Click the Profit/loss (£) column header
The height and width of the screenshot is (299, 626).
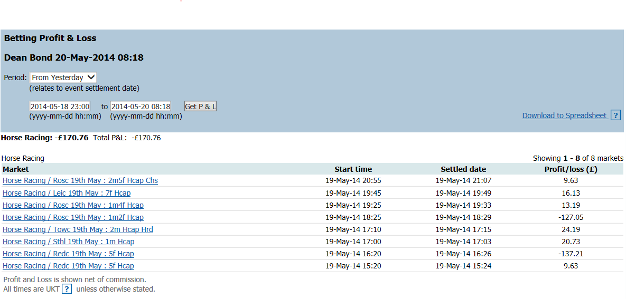click(x=571, y=169)
